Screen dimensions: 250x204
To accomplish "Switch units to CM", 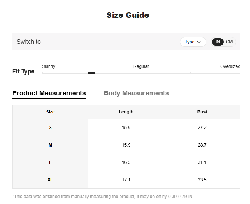I will 229,42.
